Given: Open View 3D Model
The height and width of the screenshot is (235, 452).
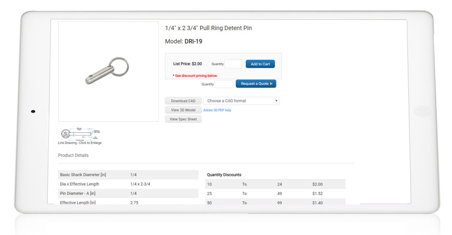Looking at the screenshot, I should (183, 110).
